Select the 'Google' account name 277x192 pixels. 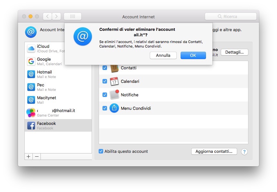(x=44, y=59)
